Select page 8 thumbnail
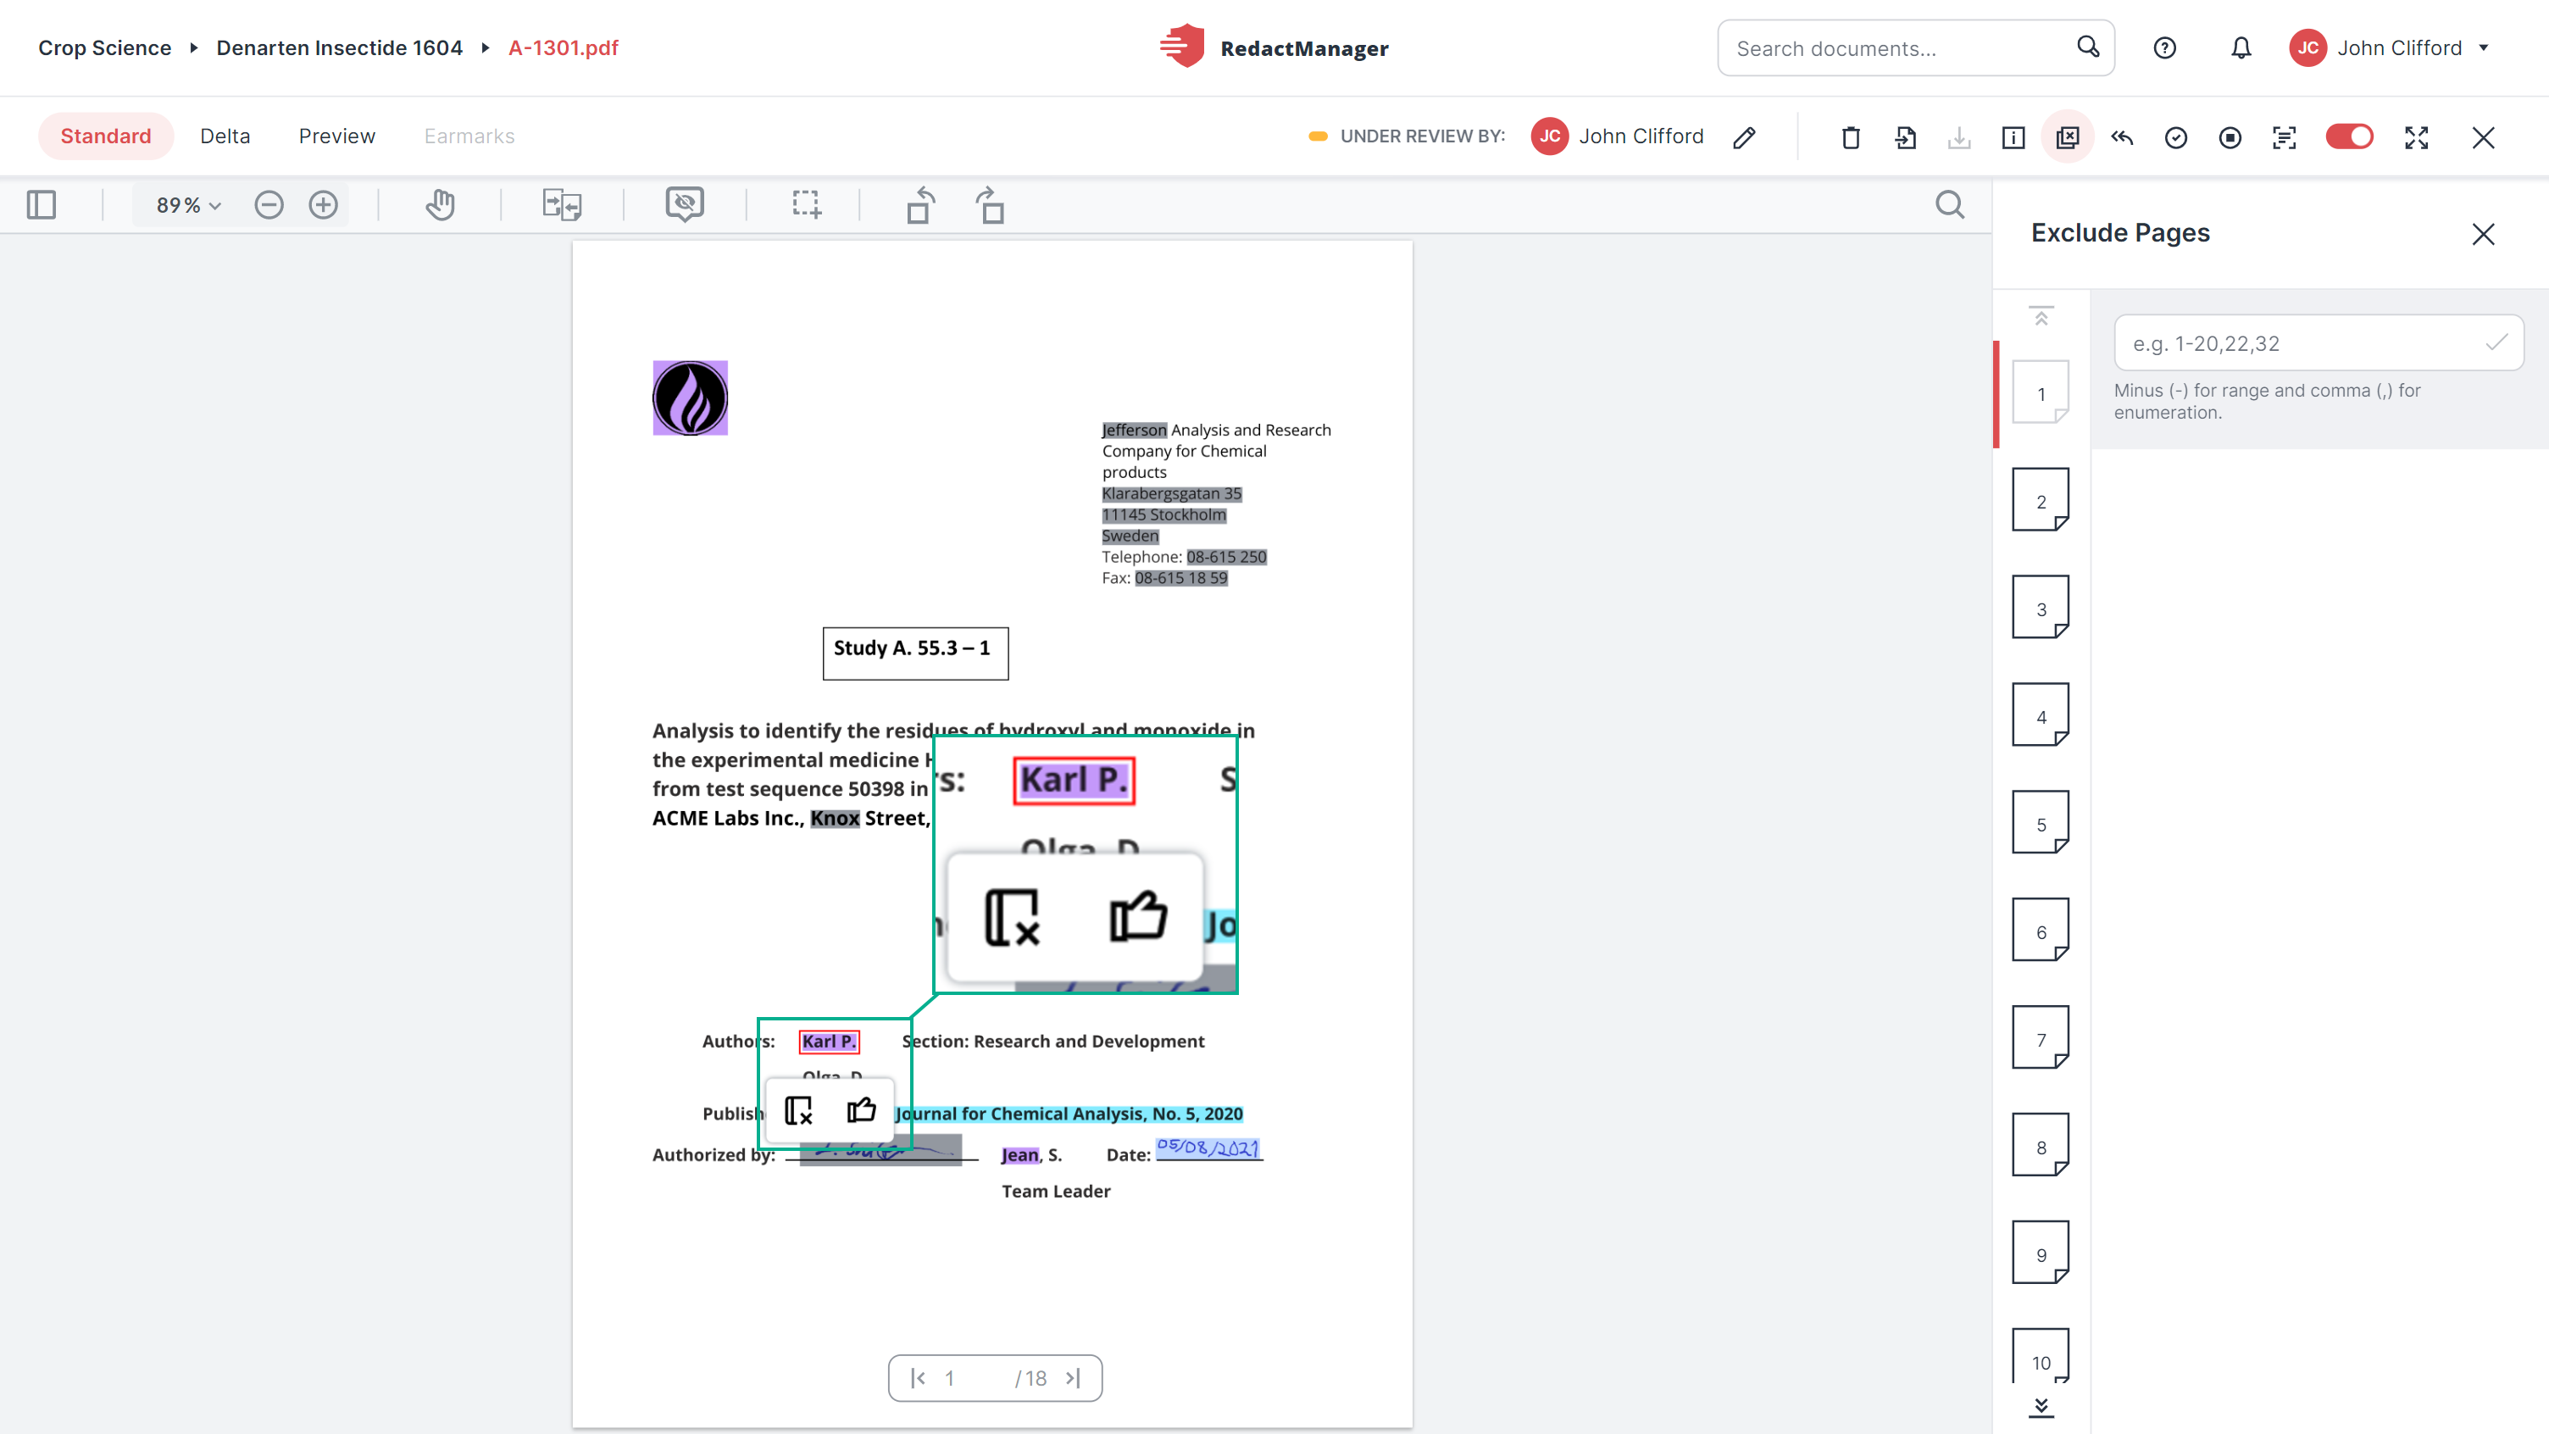 [2041, 1146]
